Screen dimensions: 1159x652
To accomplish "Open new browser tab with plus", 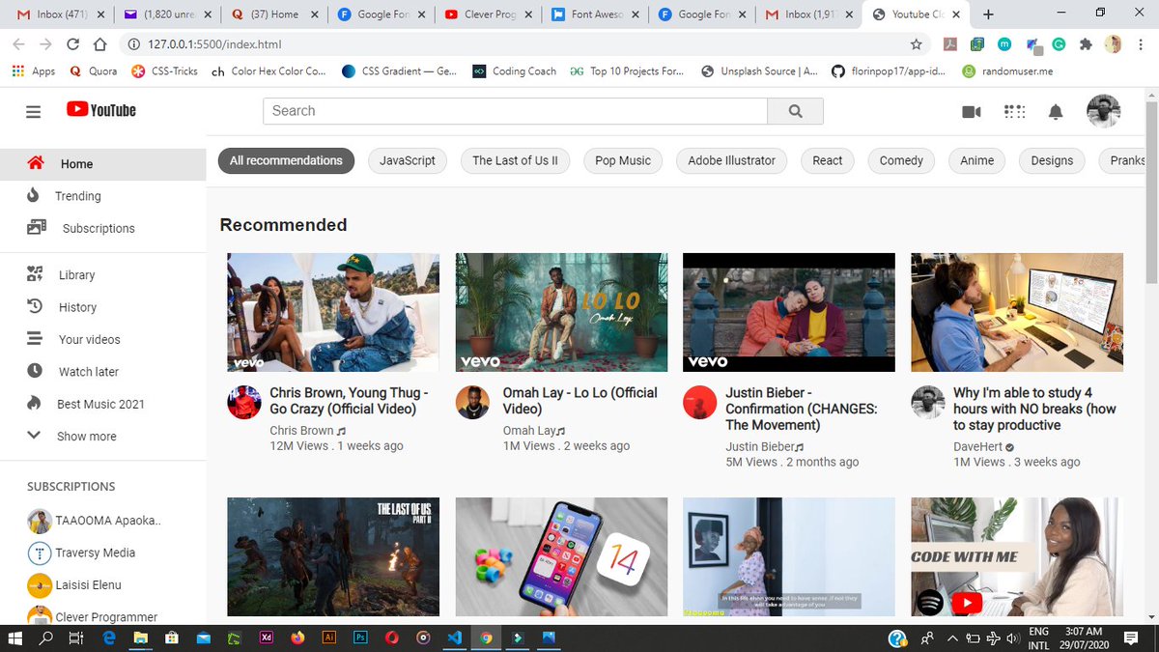I will (x=988, y=14).
